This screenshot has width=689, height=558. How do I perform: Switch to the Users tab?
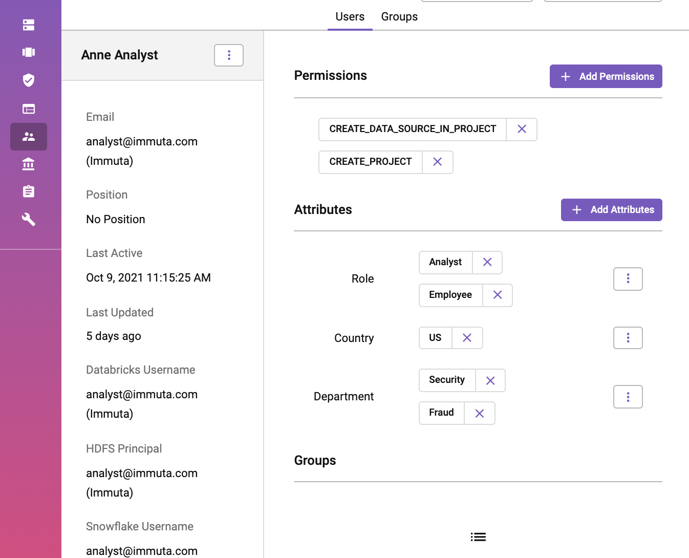tap(350, 16)
